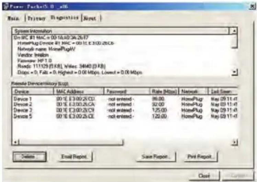Click Last Seen date of Device 2
Image resolution: width=257 pixels, height=182 pixels.
click(224, 104)
